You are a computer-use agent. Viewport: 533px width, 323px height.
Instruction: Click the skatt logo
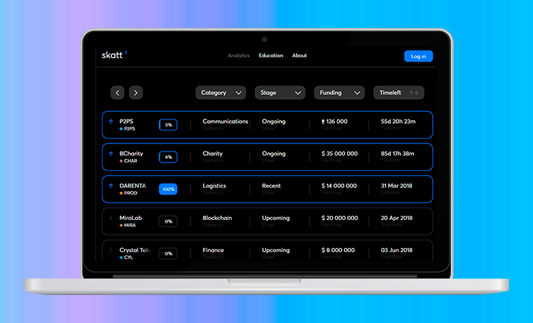click(x=113, y=55)
